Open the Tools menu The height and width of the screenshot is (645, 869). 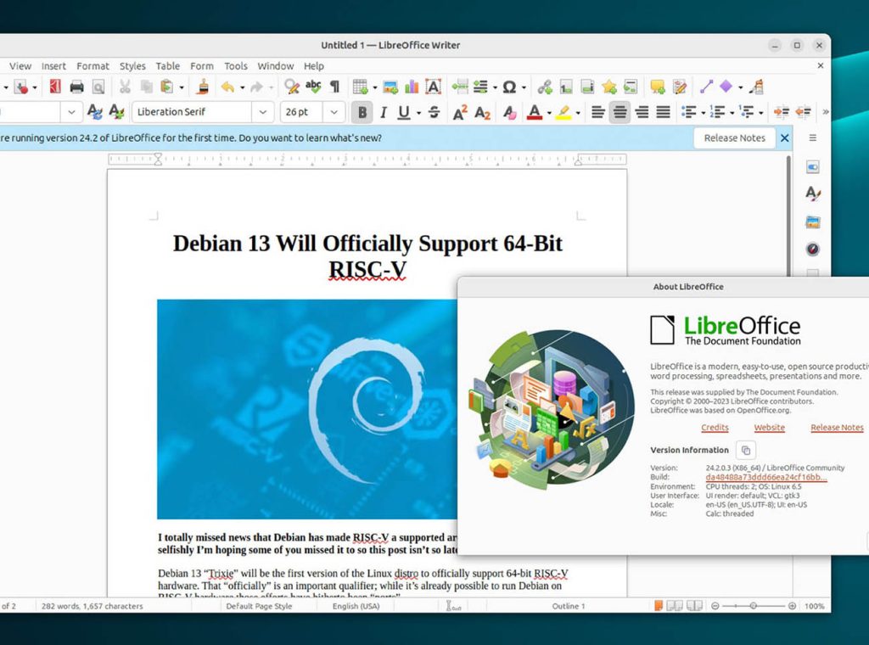(236, 66)
